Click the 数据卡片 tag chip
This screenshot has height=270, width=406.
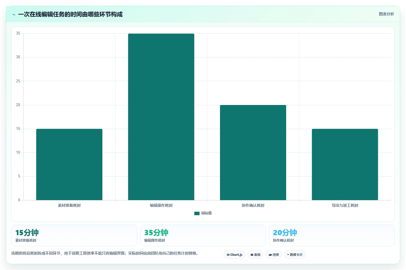pos(295,255)
